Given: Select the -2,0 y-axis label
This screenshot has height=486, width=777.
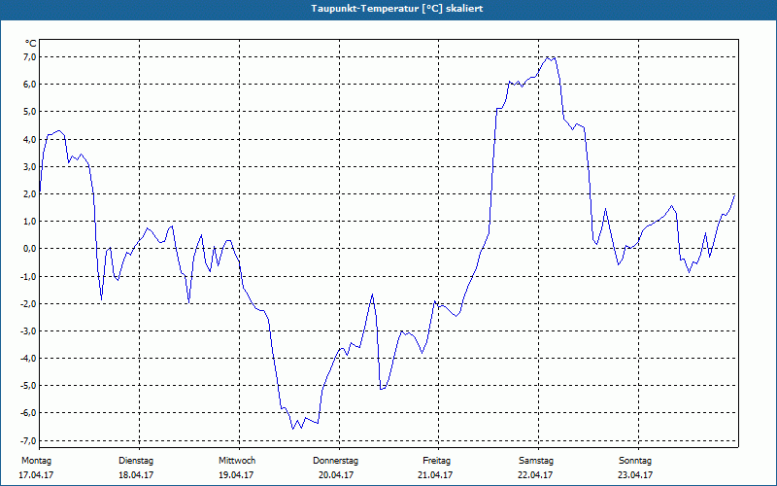Looking at the screenshot, I should pyautogui.click(x=28, y=304).
